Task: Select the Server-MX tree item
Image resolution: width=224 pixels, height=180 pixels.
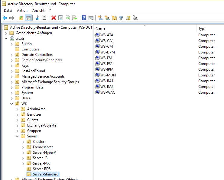Action: pyautogui.click(x=41, y=163)
